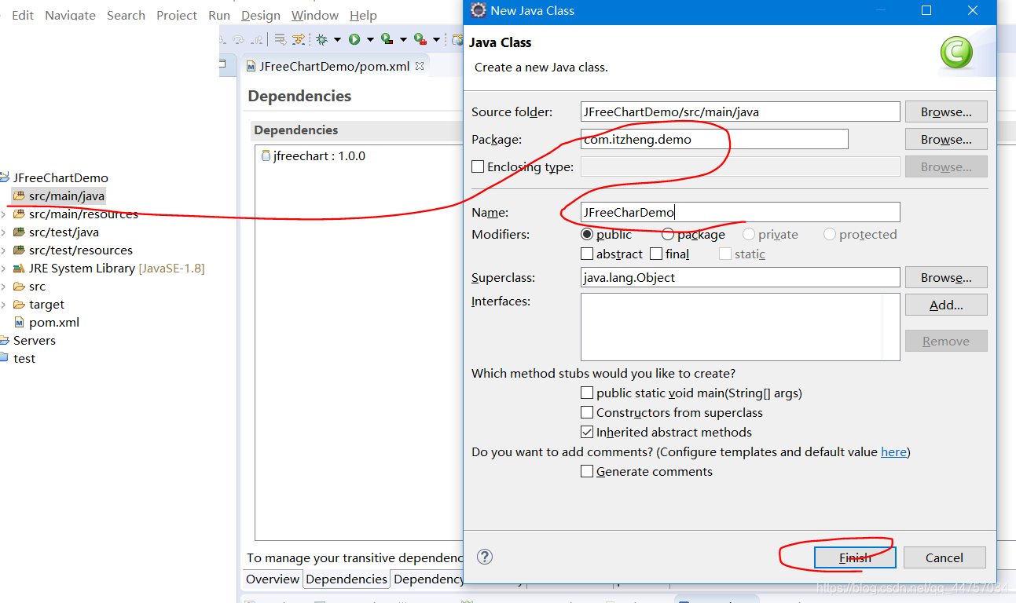1016x603 pixels.
Task: Click the New Java Class dialog title icon
Action: pos(478,10)
